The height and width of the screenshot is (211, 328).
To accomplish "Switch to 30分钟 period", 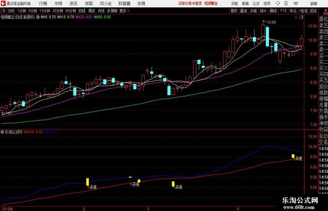I will click(58, 11).
